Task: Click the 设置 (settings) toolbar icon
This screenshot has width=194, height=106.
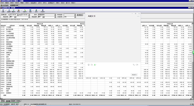Action: click(x=30, y=11)
